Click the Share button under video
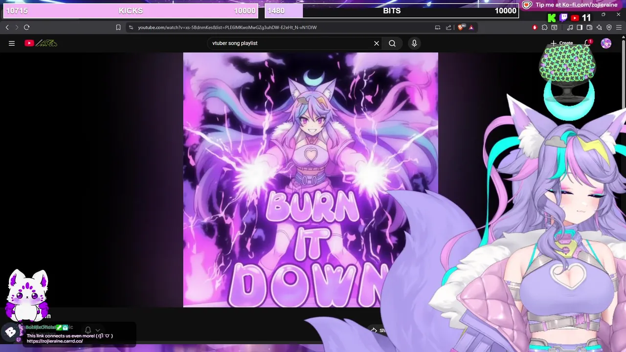Screen dimensions: 626x352 [379, 330]
